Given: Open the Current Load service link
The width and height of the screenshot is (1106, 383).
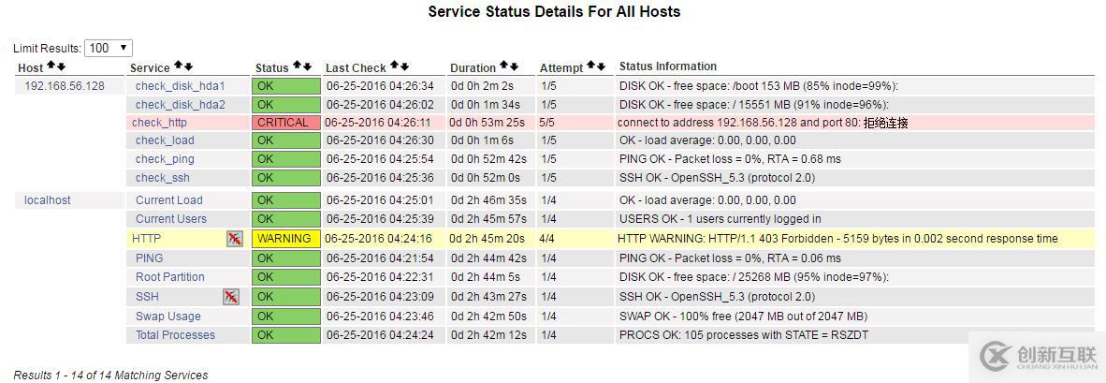Looking at the screenshot, I should point(168,200).
